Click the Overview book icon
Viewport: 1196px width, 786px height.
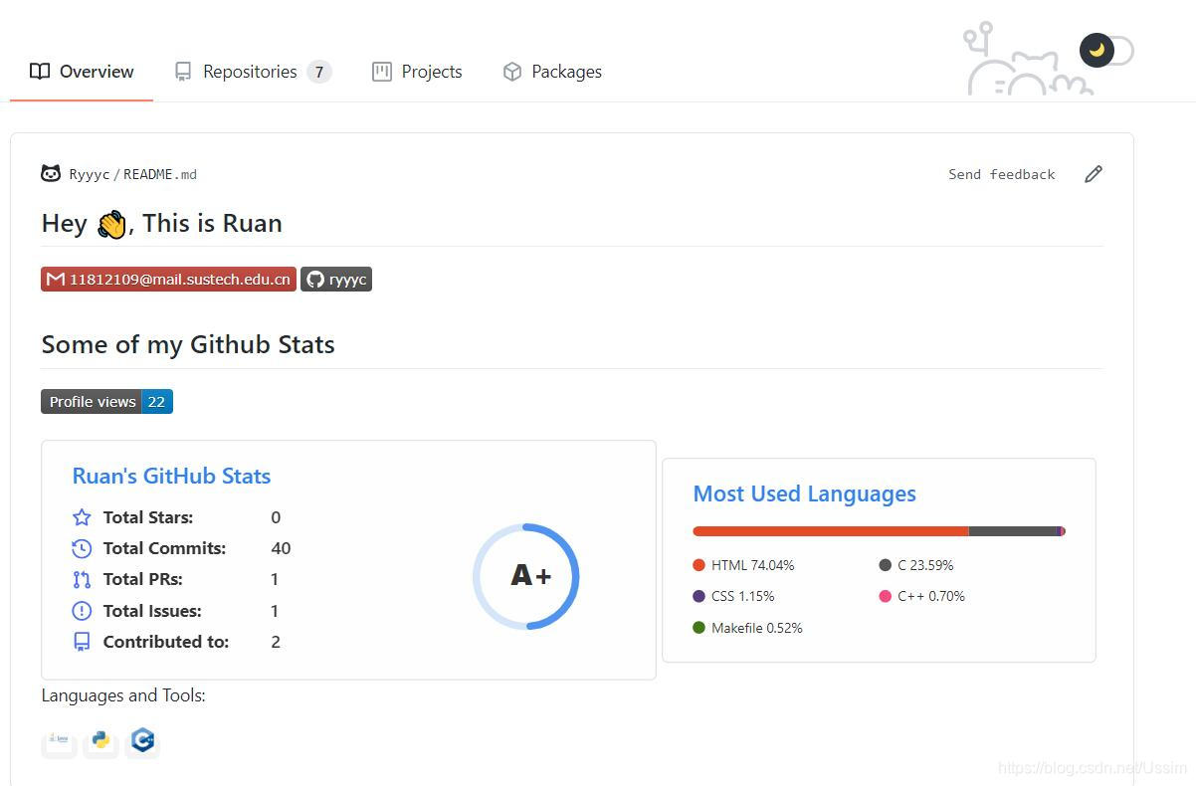coord(40,72)
